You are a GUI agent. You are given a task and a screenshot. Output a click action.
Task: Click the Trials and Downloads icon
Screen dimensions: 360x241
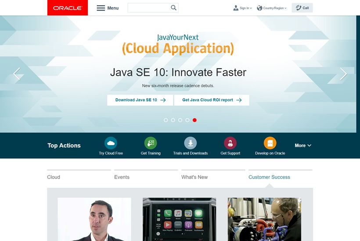(x=191, y=143)
